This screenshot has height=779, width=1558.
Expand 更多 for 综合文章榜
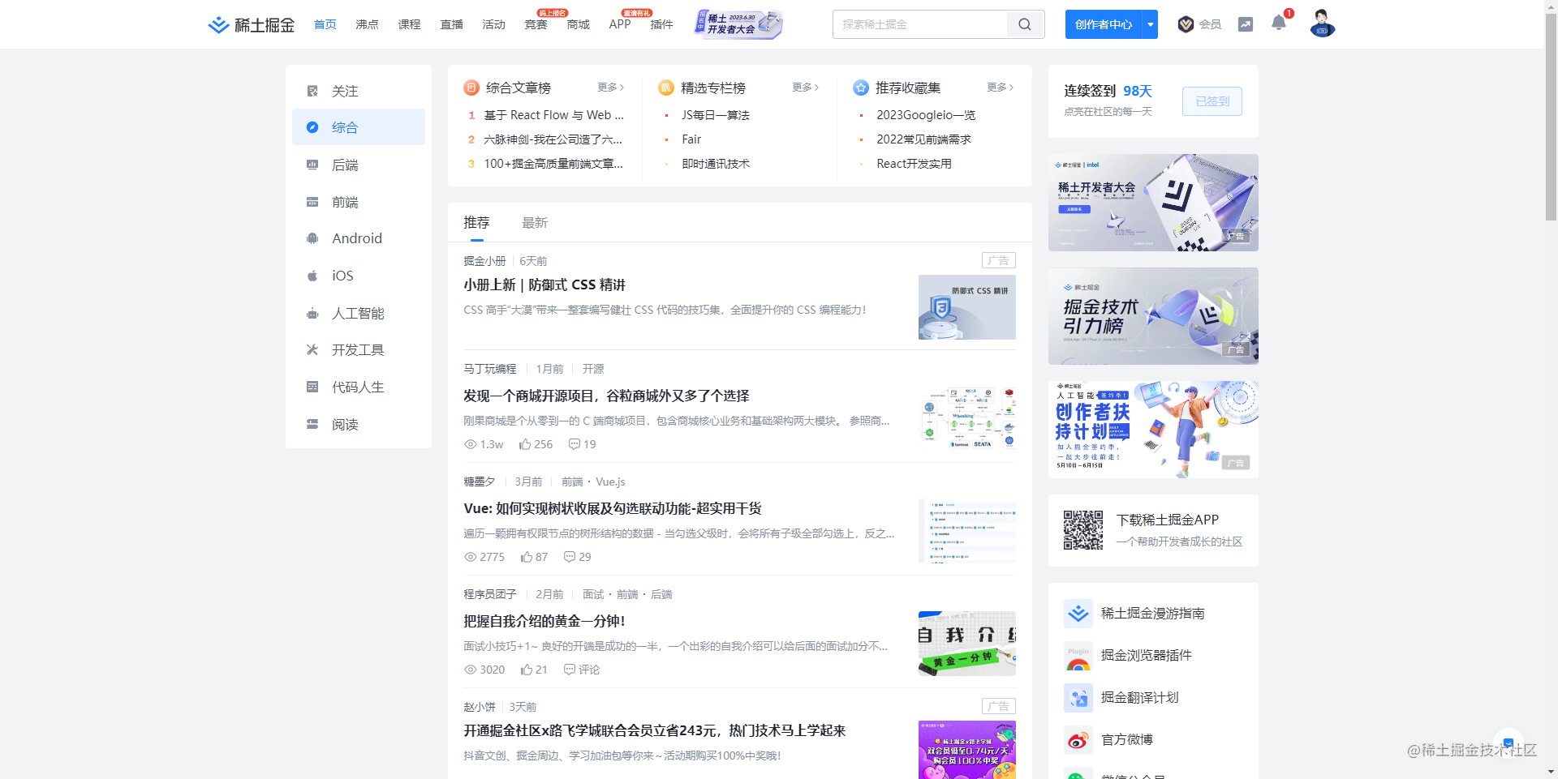pos(610,88)
